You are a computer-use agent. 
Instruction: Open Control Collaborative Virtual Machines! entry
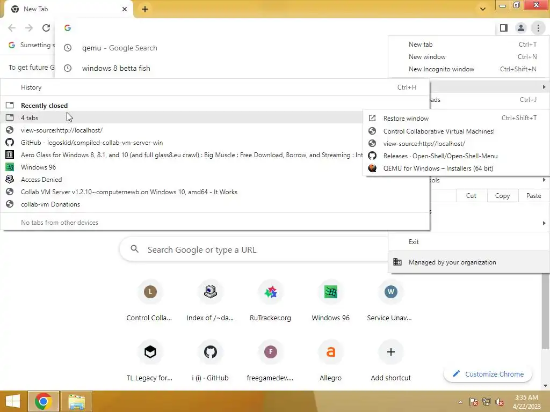click(457, 131)
